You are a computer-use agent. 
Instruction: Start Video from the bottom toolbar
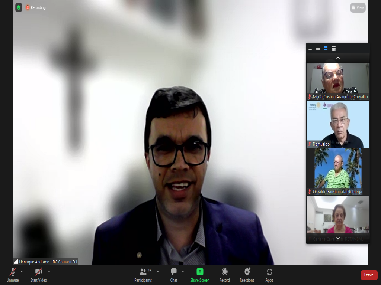pyautogui.click(x=38, y=274)
